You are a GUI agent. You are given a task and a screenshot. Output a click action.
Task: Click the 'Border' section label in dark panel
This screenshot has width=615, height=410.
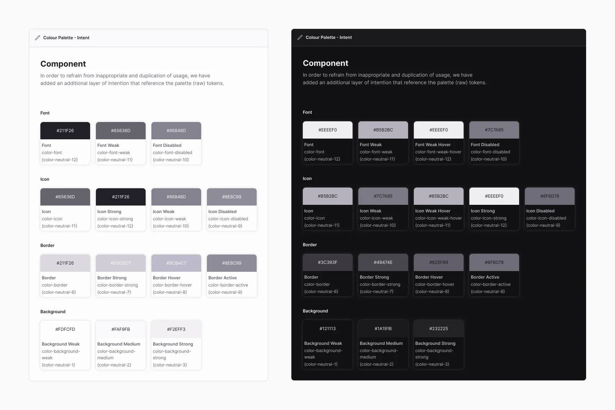(x=310, y=245)
